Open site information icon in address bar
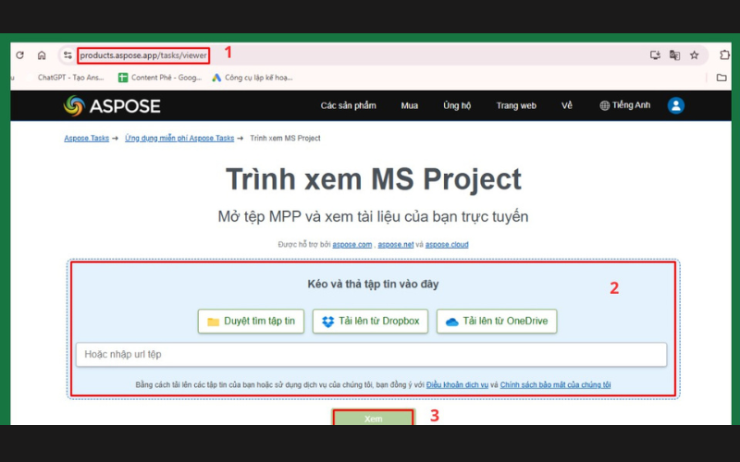 pyautogui.click(x=68, y=55)
